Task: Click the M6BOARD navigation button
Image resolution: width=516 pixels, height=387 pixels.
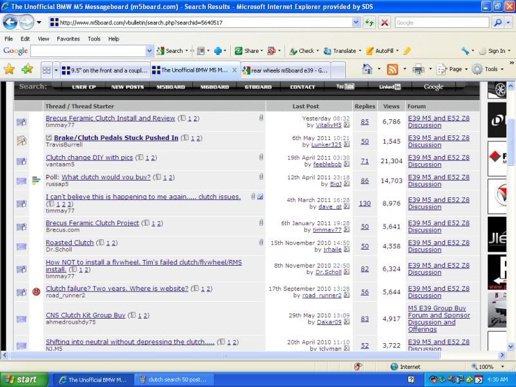Action: pos(215,87)
